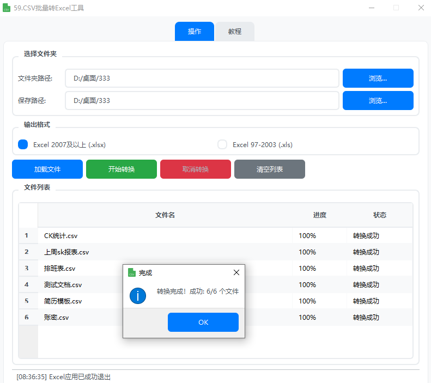
Task: Click the red 取消转换 button
Action: click(x=196, y=169)
